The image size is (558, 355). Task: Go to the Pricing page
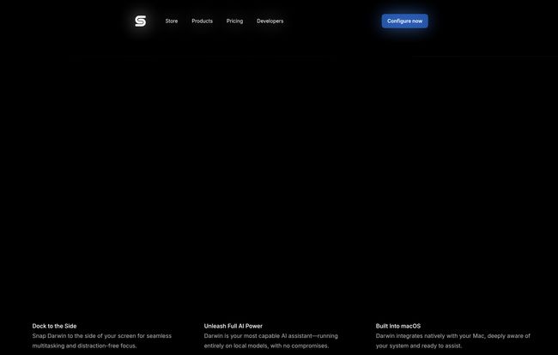click(234, 21)
